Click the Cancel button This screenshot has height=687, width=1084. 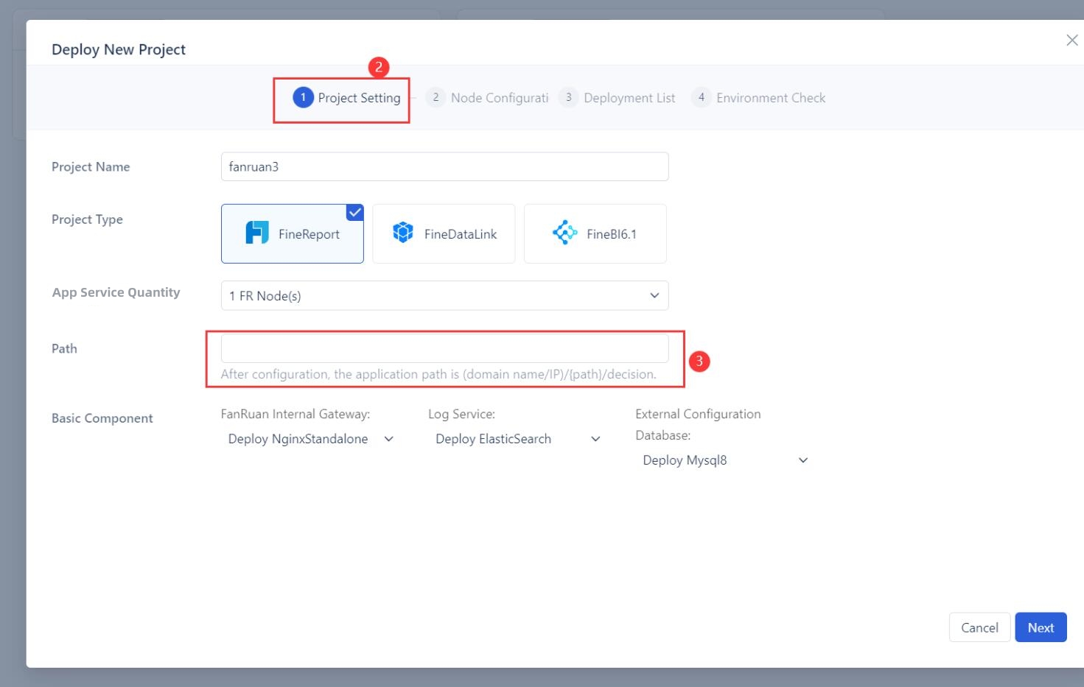979,627
